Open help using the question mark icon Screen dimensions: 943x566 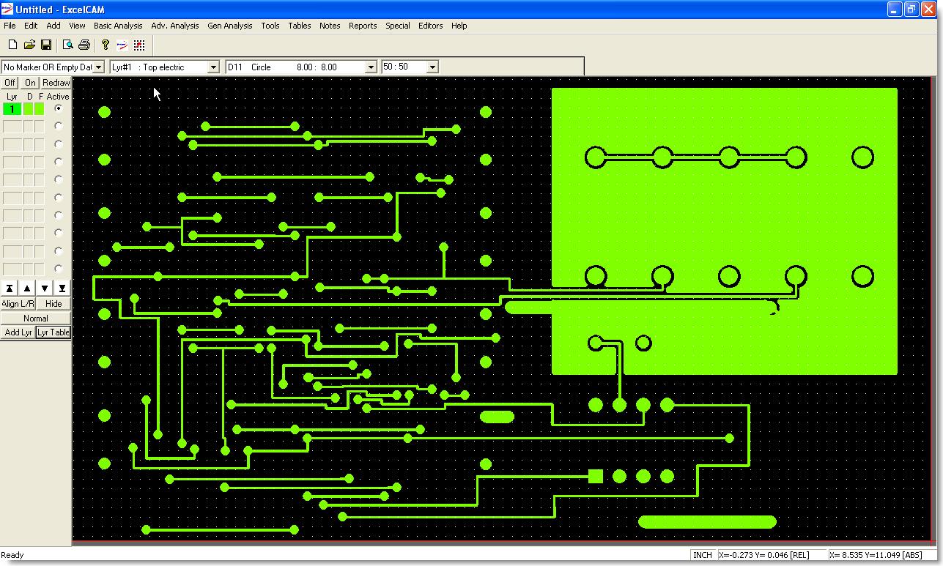(105, 45)
